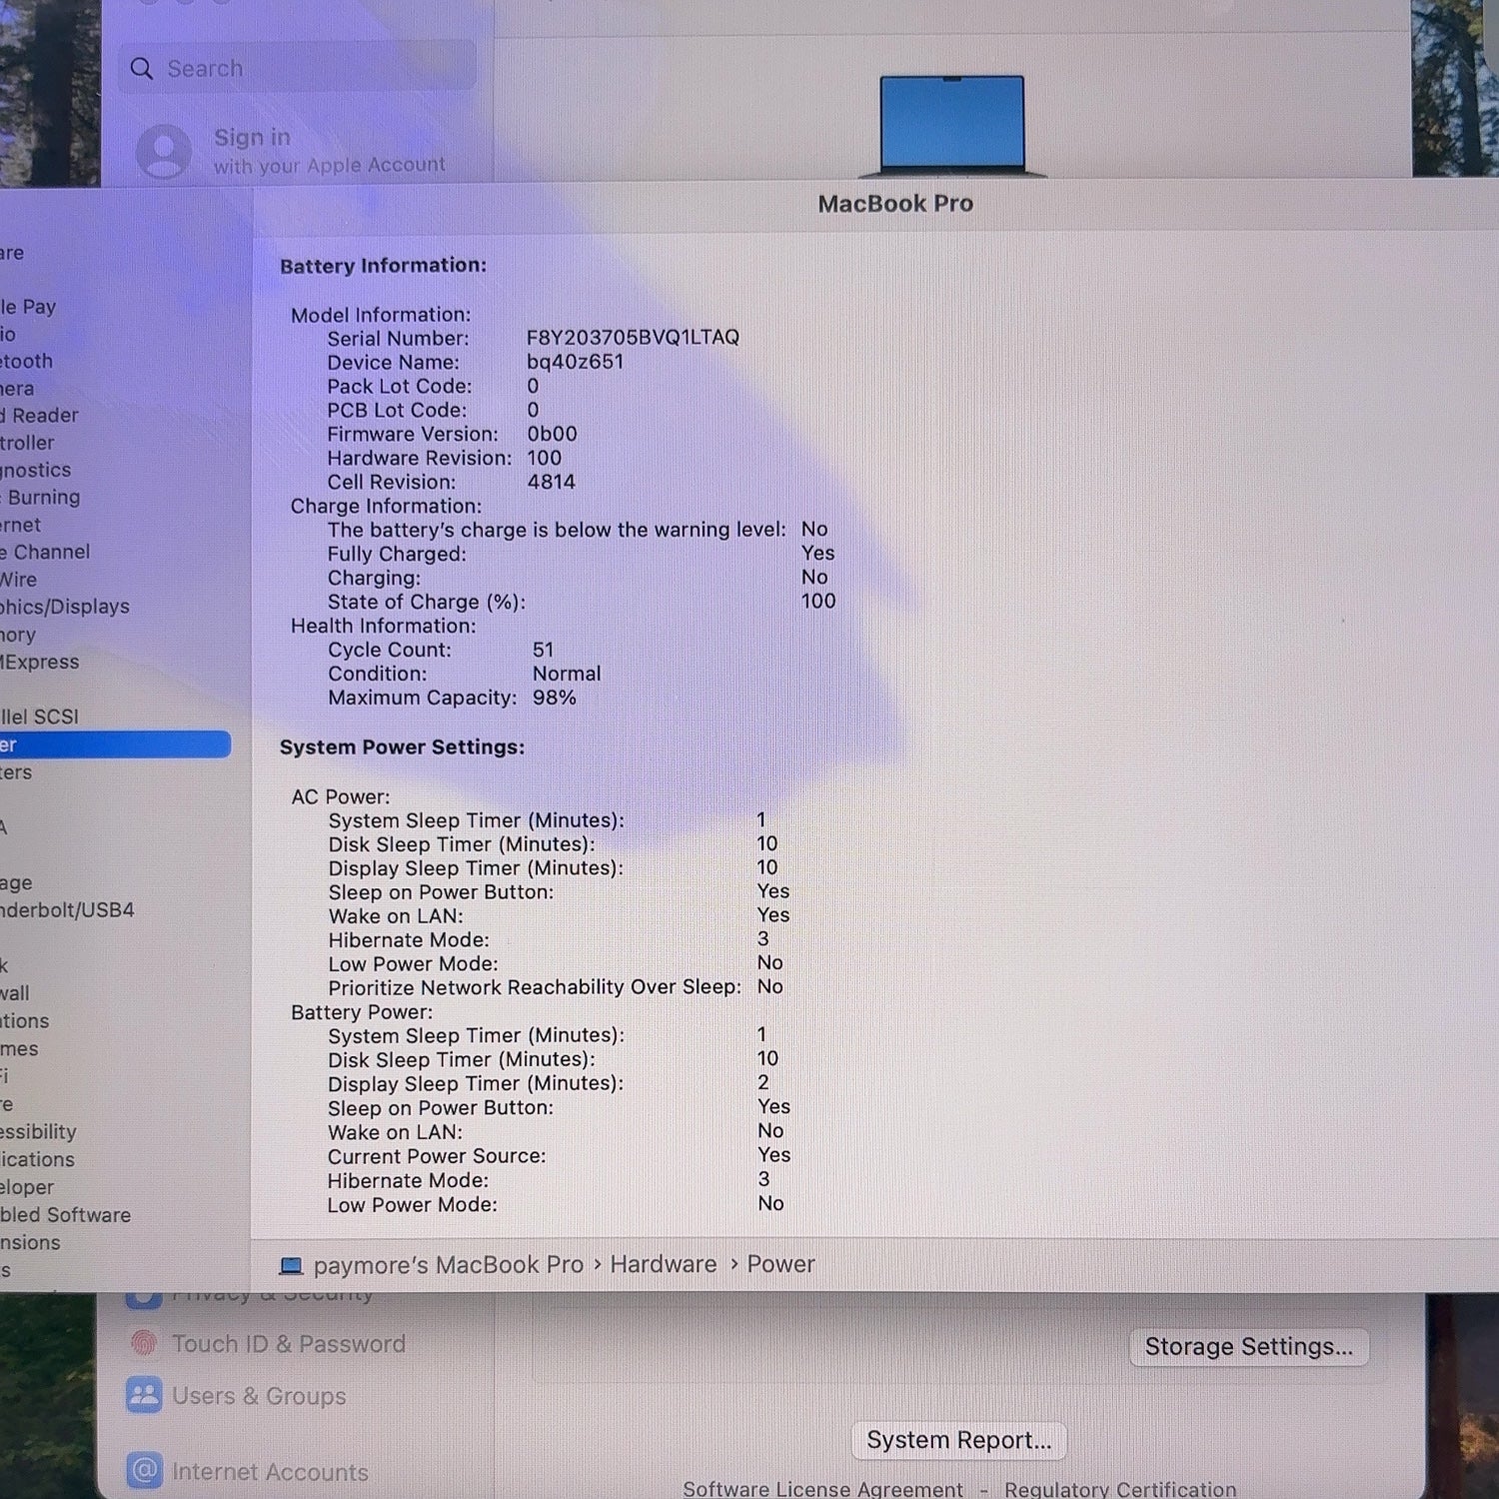This screenshot has width=1499, height=1499.
Task: Click the Cell Revision value 4814
Action: 552,482
